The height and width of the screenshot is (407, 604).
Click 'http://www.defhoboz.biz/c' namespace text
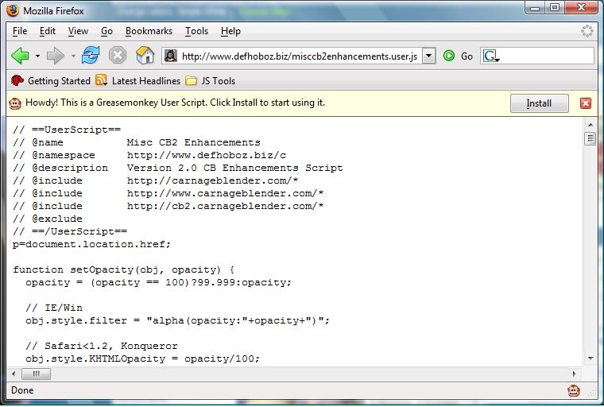point(207,155)
